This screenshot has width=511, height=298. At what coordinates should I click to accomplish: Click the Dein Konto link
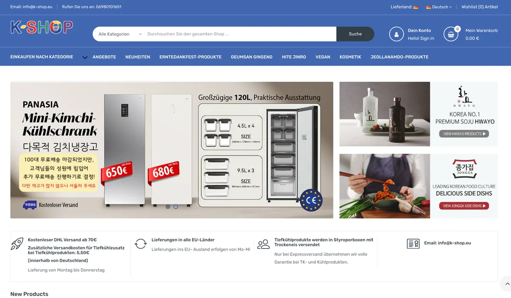tap(419, 31)
